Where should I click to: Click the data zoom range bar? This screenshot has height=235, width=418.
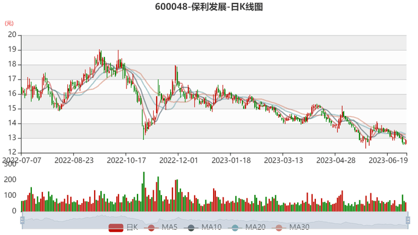(x=215, y=220)
